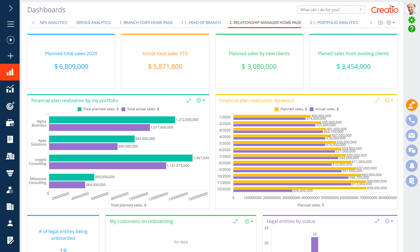
Task: Click the right chevron to scroll dashboard tabs
Action: click(x=371, y=22)
